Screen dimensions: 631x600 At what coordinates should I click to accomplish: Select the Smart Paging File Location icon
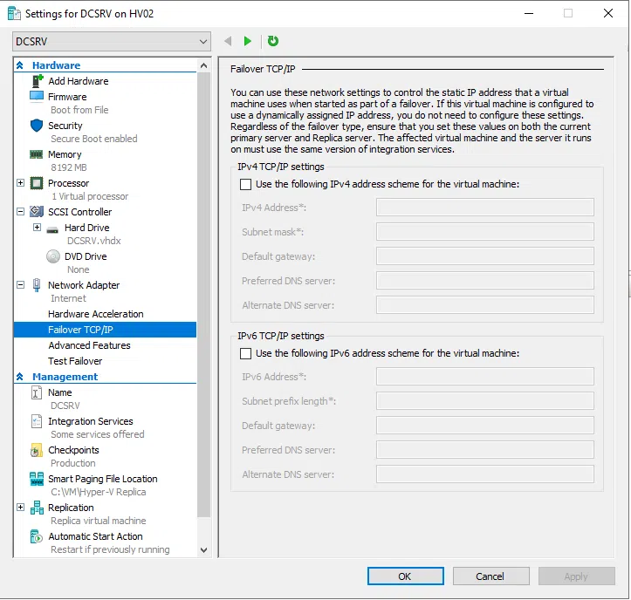37,480
